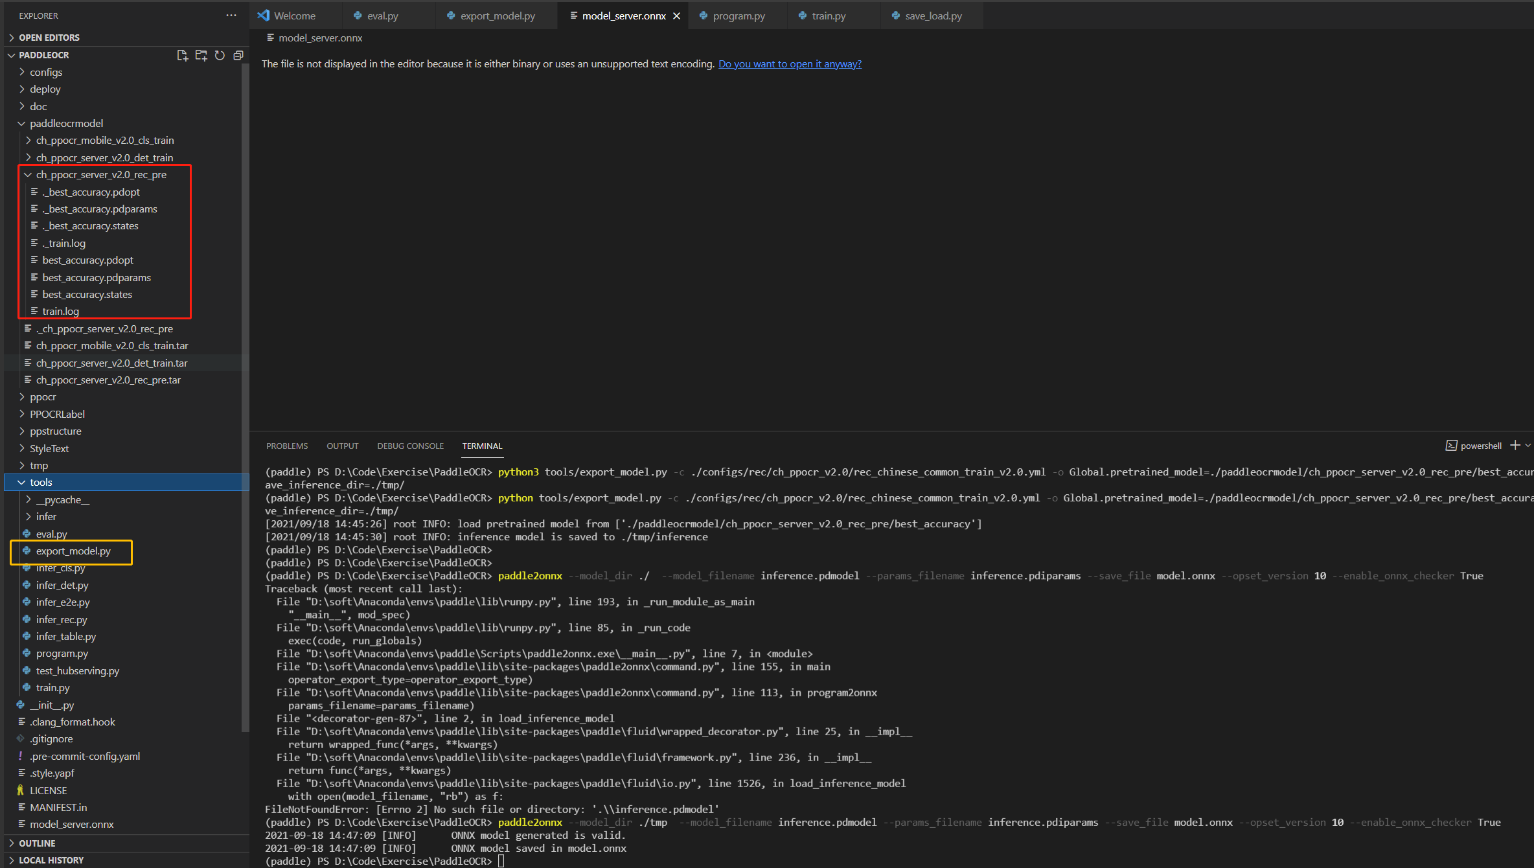Click the New File icon in explorer
The height and width of the screenshot is (868, 1534).
[182, 55]
